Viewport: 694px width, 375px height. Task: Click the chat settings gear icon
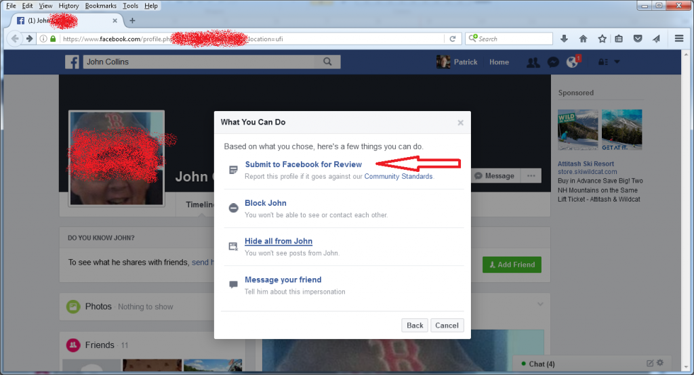[x=660, y=363]
